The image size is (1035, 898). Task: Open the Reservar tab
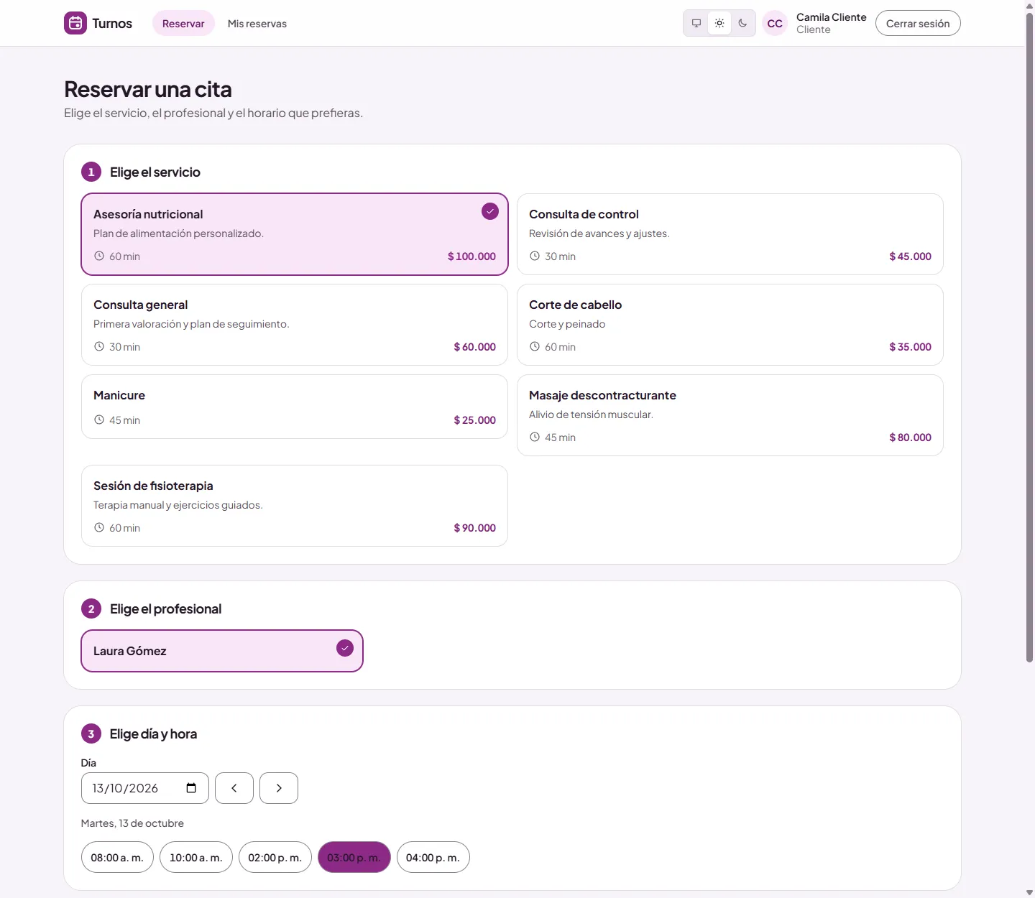[x=183, y=23]
